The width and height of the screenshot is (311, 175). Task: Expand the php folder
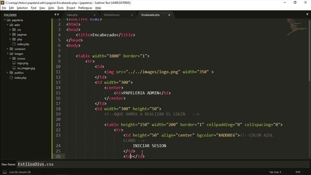10,39
